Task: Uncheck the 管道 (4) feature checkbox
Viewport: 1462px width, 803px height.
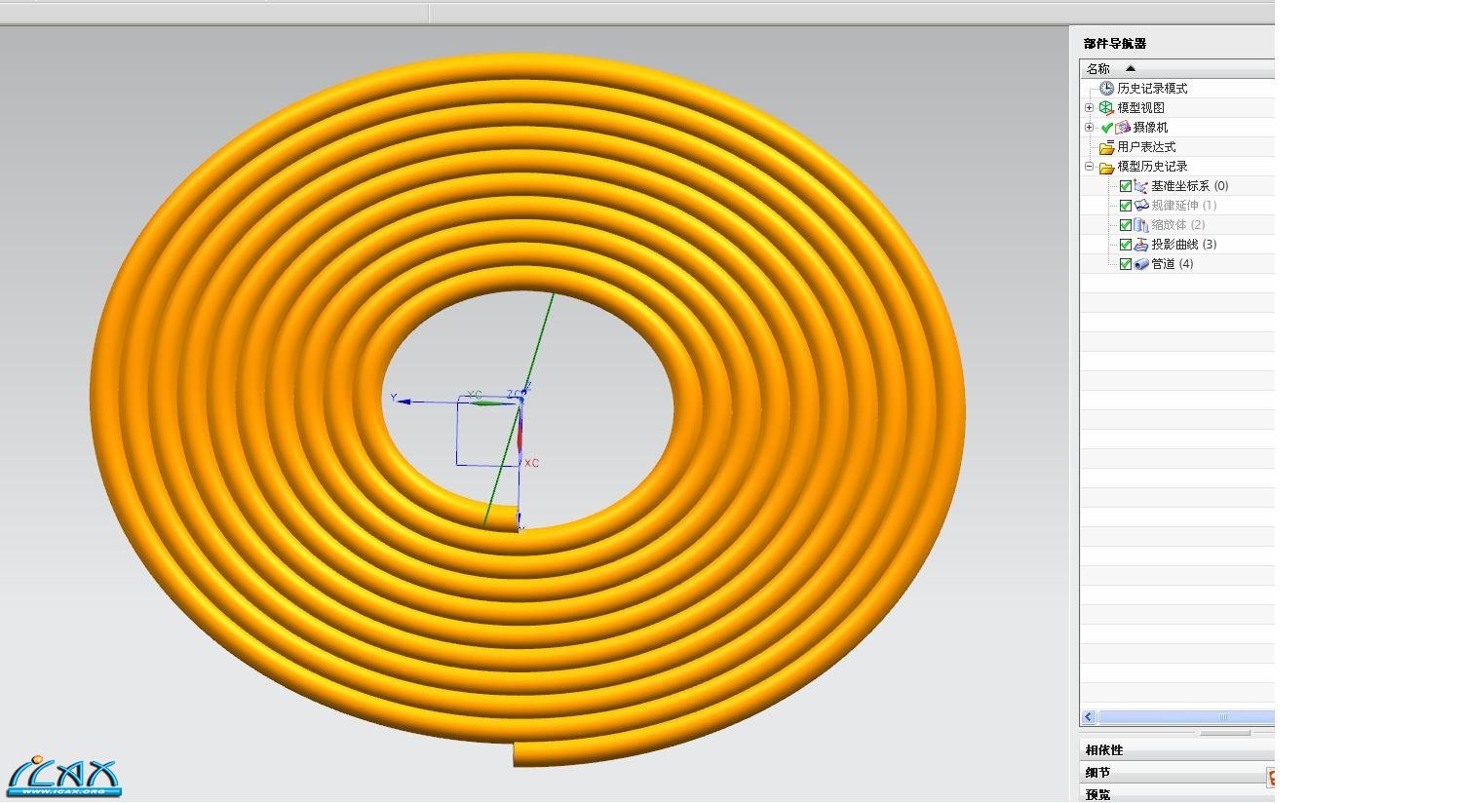Action: [x=1126, y=264]
